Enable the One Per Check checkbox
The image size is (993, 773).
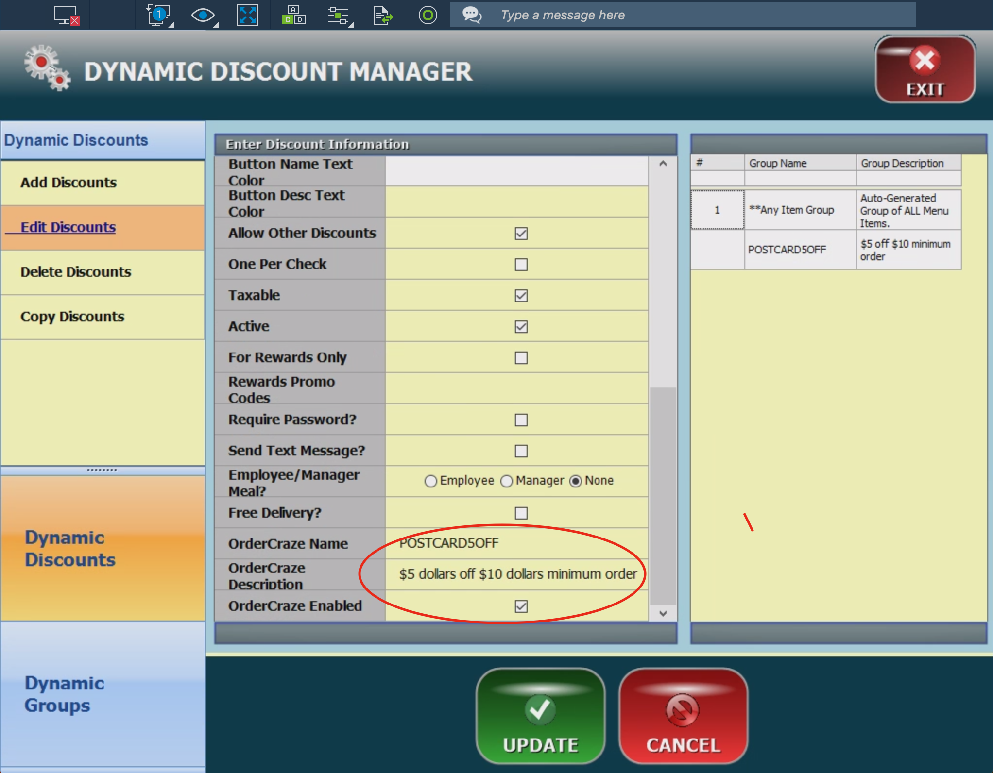click(521, 265)
